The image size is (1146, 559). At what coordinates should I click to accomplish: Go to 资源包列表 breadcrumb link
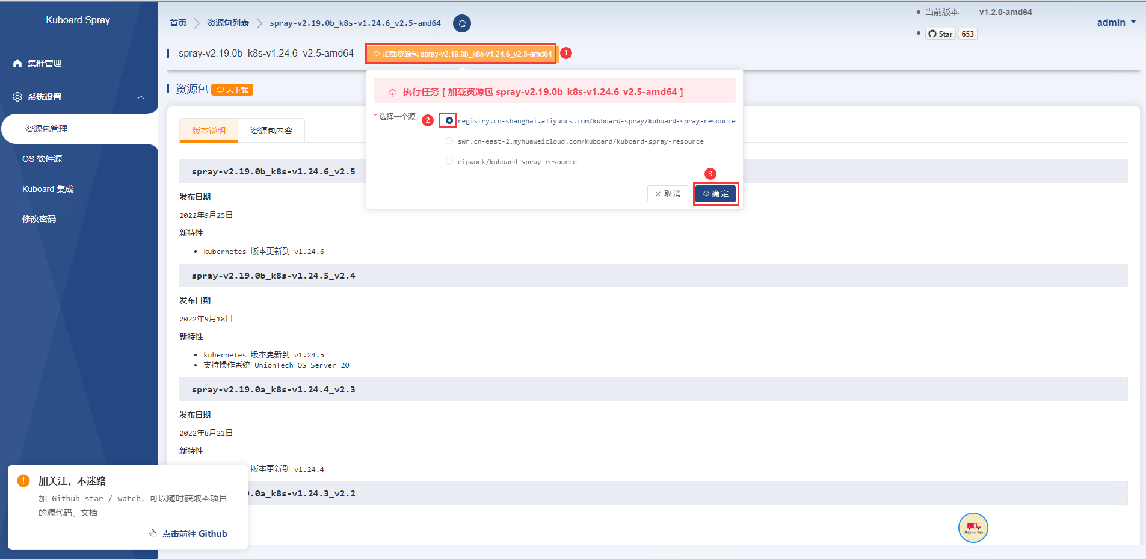228,23
